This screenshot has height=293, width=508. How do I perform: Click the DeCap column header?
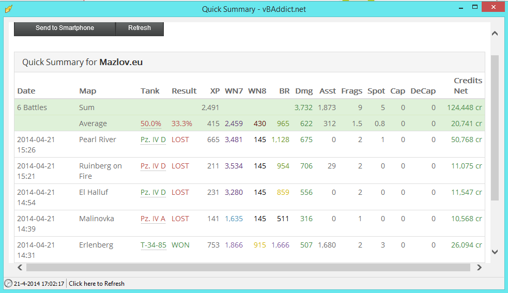(423, 91)
